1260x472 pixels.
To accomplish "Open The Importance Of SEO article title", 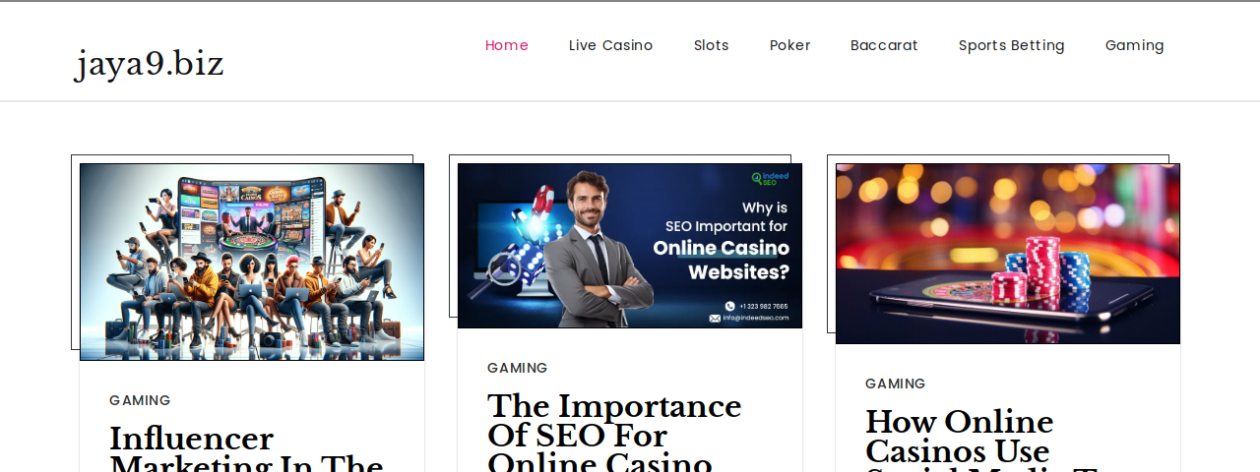I will (614, 432).
